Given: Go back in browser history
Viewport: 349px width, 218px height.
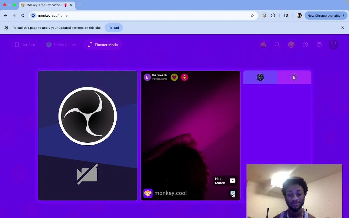Looking at the screenshot, I should click(x=5, y=15).
